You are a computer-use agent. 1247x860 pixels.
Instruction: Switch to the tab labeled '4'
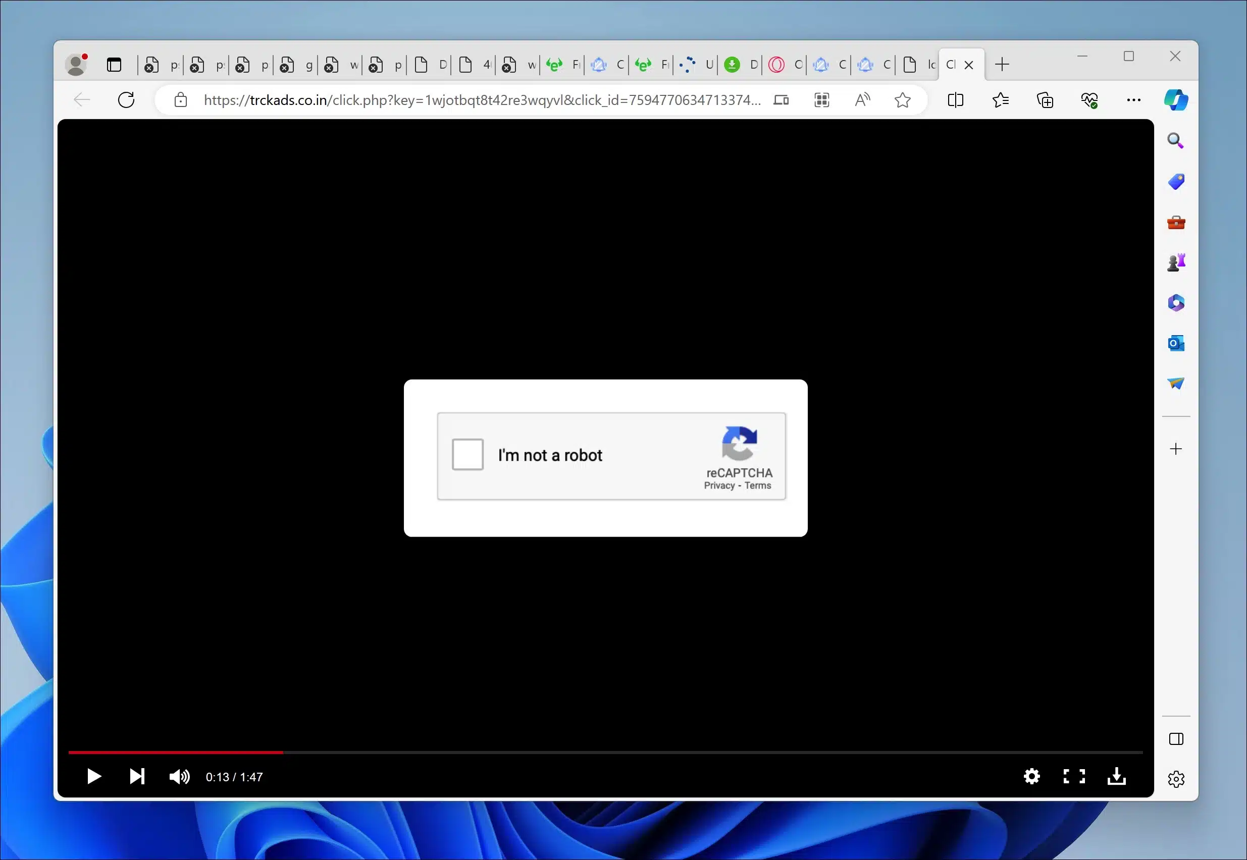pos(474,65)
